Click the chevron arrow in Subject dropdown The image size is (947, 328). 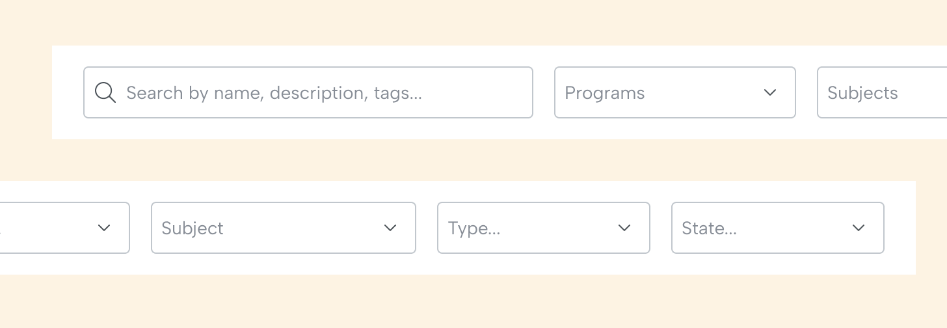[390, 228]
